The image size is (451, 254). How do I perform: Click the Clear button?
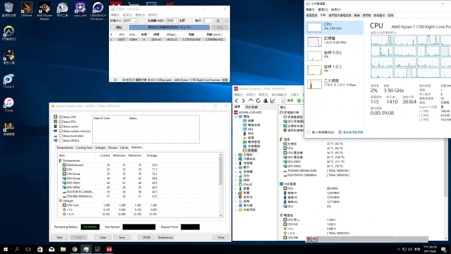(x=103, y=237)
